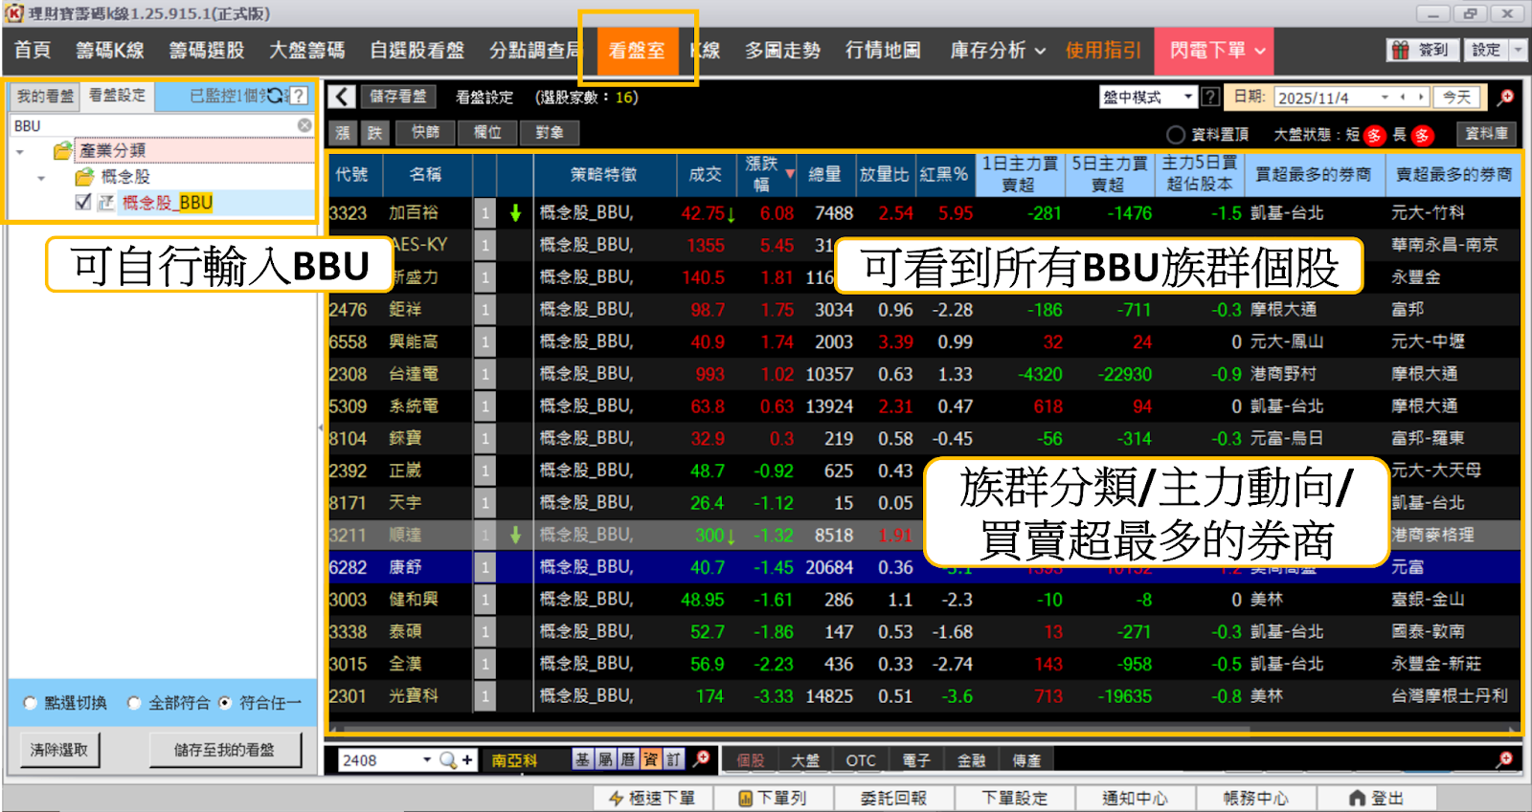This screenshot has width=1532, height=812.
Task: Select the 全部符合 radio option
Action: click(x=134, y=703)
